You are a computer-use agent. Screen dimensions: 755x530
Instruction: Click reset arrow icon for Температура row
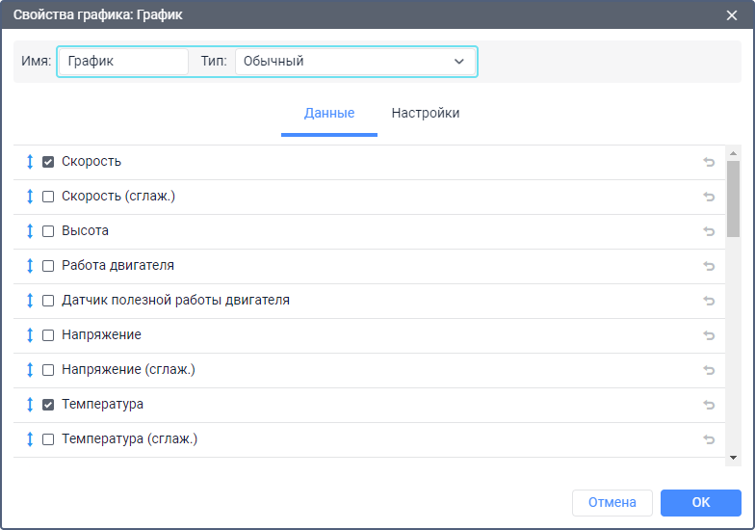click(709, 405)
